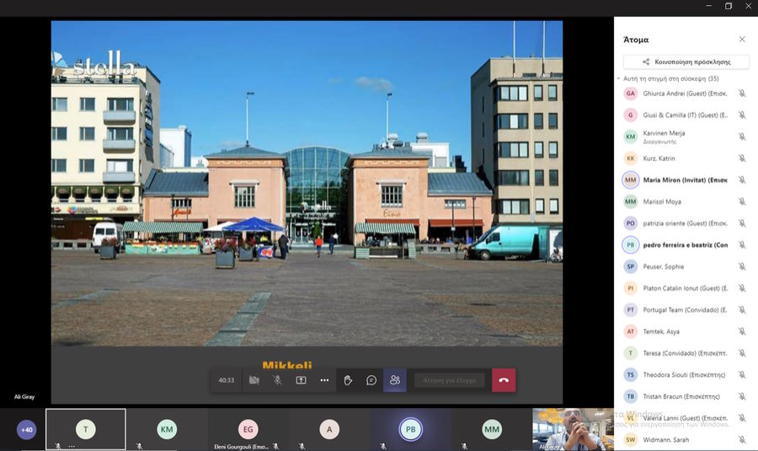The height and width of the screenshot is (451, 758).
Task: Collapse the 'Αυτή τη στιγμή στη σύσκεψη' section
Action: coord(619,79)
